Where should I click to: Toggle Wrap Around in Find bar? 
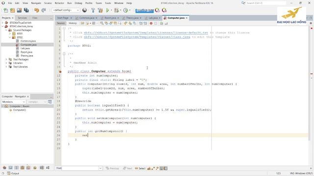pyautogui.click(x=166, y=168)
